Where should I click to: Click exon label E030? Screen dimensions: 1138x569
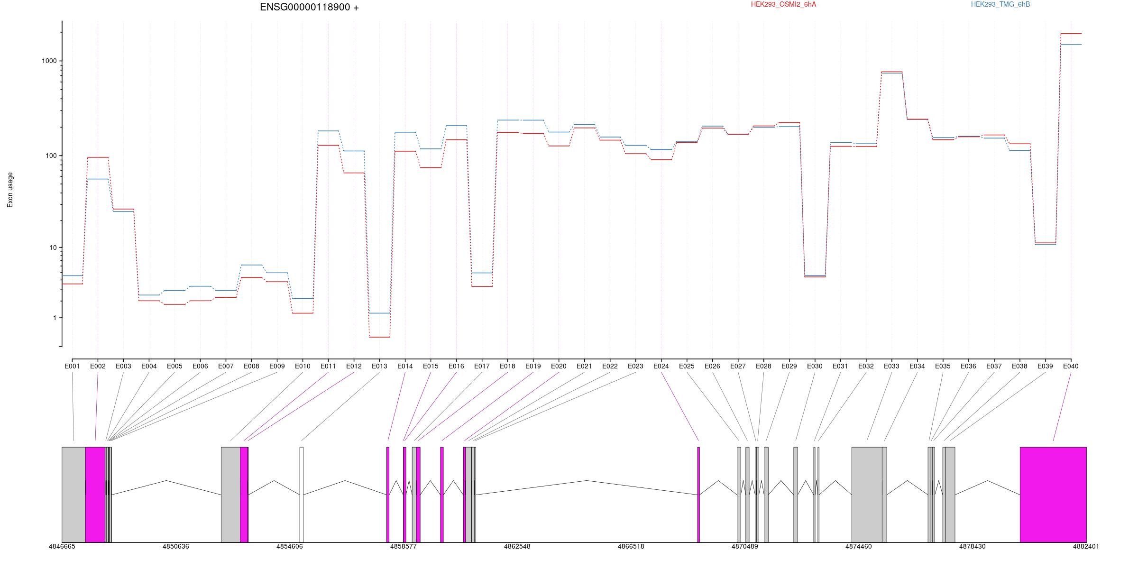815,366
